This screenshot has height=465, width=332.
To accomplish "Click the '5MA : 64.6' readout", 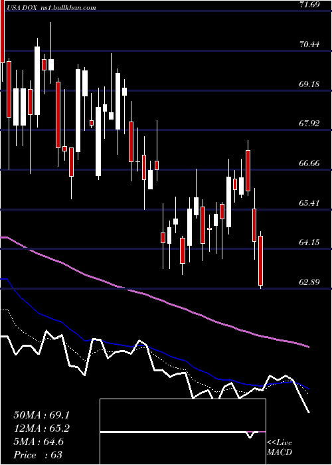I will [39, 442].
